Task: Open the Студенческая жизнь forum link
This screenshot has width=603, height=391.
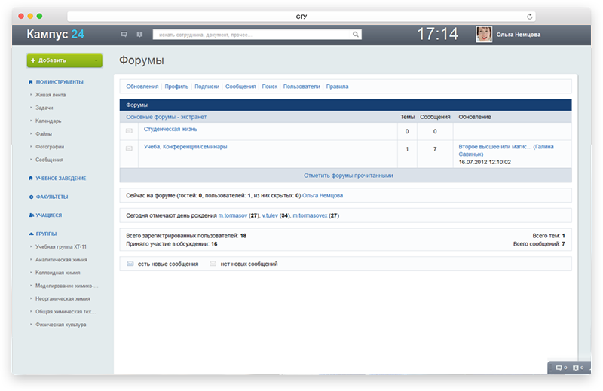Action: tap(170, 129)
